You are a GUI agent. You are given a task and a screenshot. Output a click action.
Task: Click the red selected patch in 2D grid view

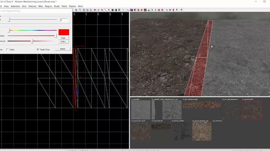click(x=75, y=78)
